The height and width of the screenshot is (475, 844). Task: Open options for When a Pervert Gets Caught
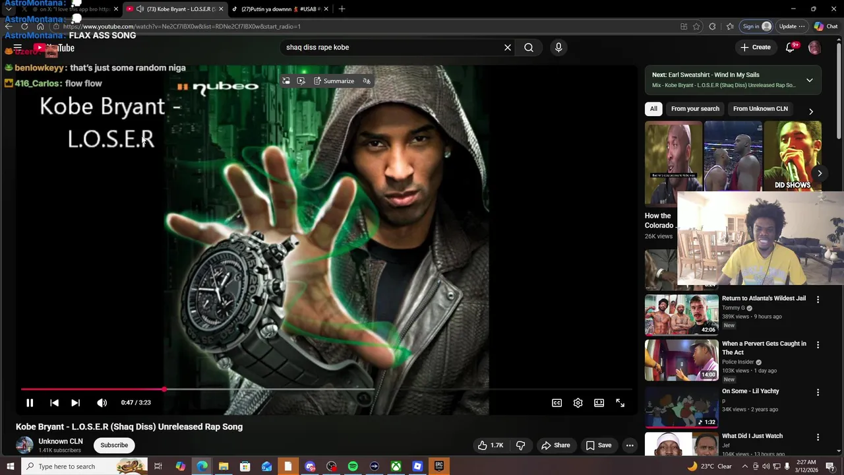point(818,345)
